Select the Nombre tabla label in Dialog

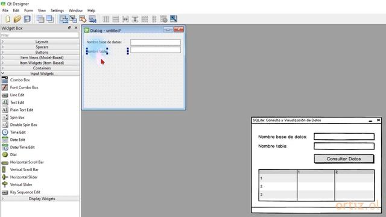(97, 51)
